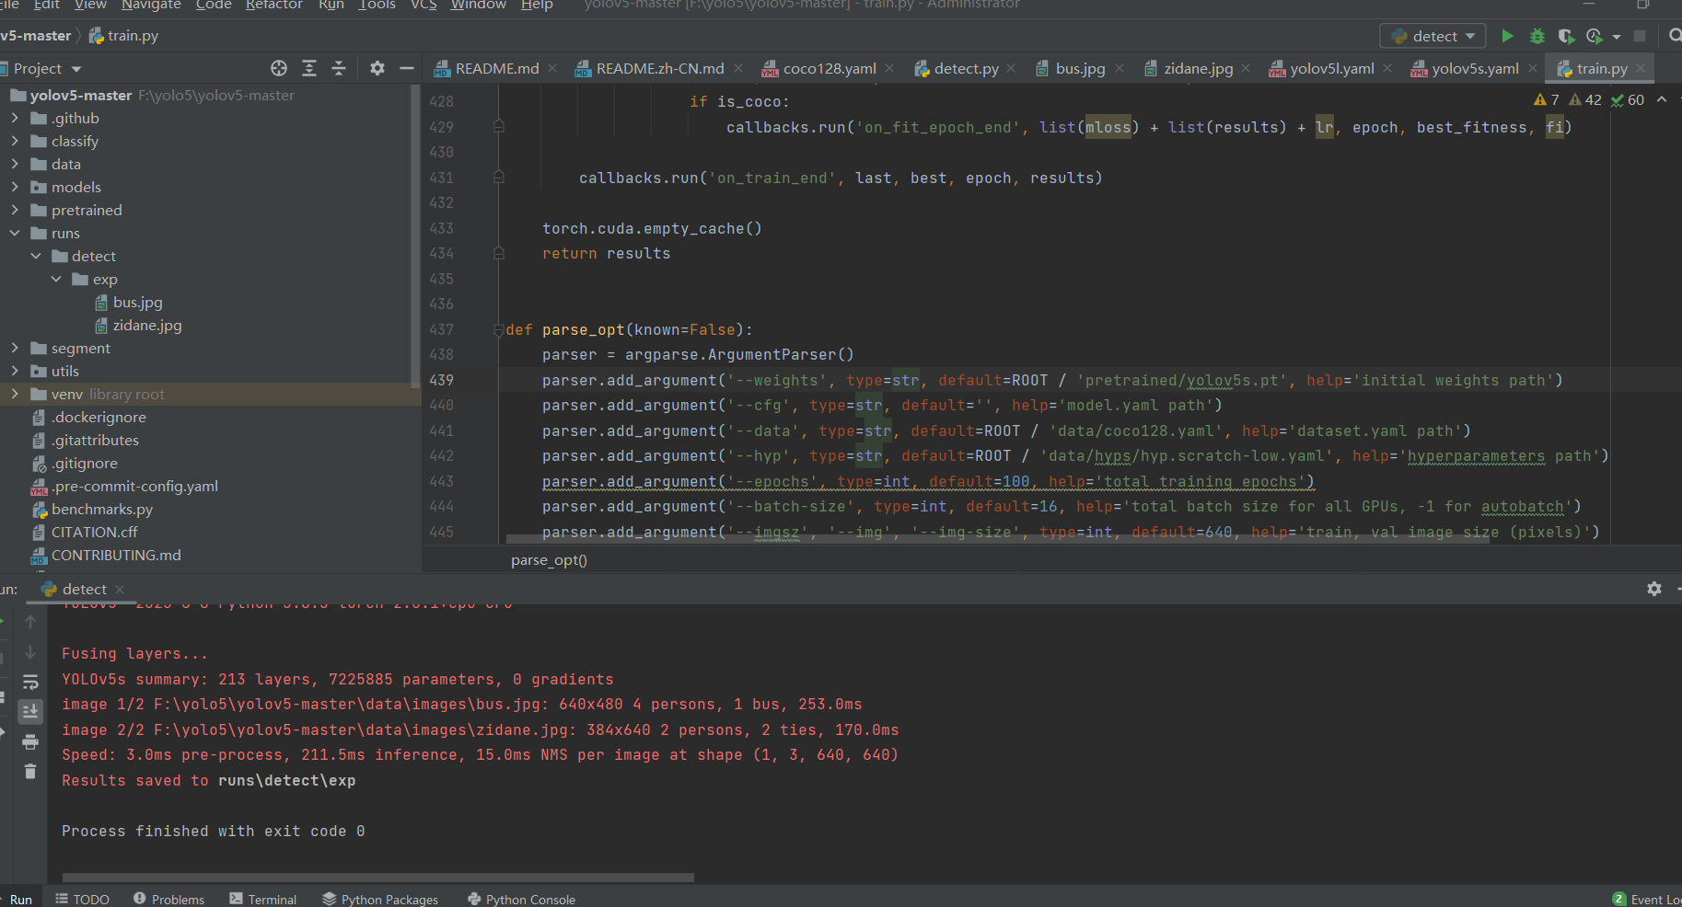
Task: Close the train.py tab
Action: [1641, 68]
